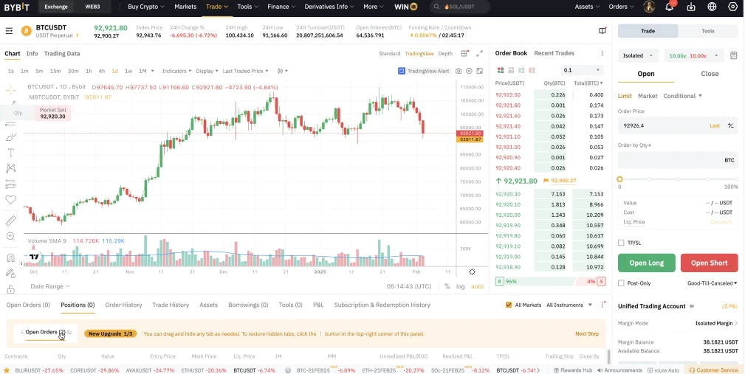Viewport: 745px width, 374px height.
Task: Click the notification bell icon
Action: pos(670,7)
